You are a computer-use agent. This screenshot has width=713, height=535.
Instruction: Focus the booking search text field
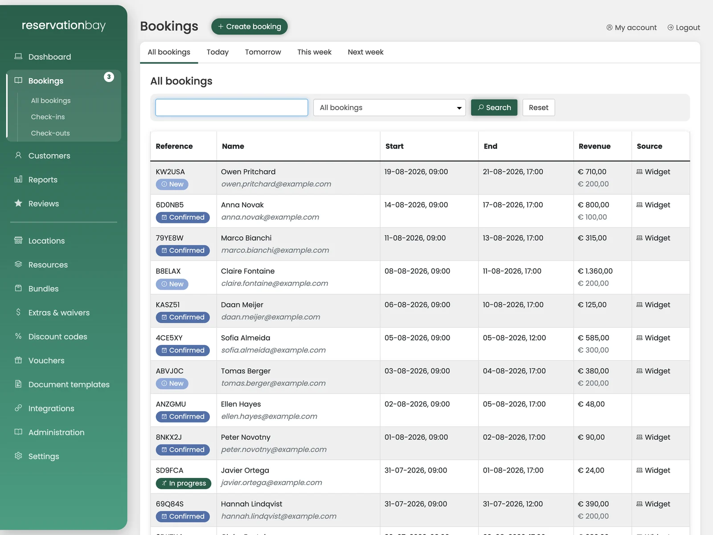(x=232, y=107)
